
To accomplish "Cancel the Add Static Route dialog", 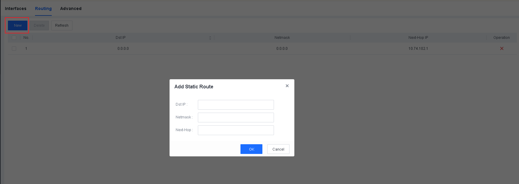I will (278, 149).
